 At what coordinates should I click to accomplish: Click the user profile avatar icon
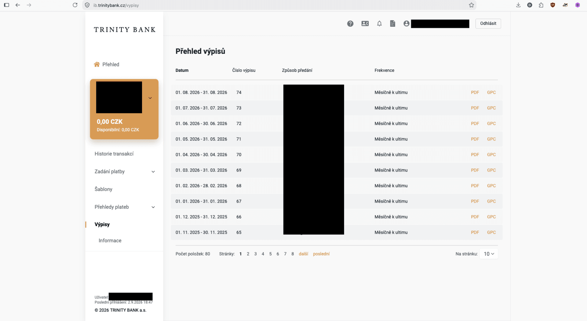click(406, 23)
